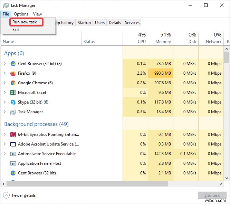Click the 78.5 MB Cent Browser memory value
The image size is (230, 204).
click(164, 64)
